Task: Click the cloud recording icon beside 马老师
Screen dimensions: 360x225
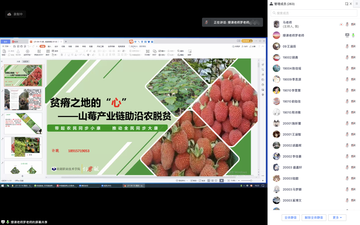Action: (x=341, y=24)
